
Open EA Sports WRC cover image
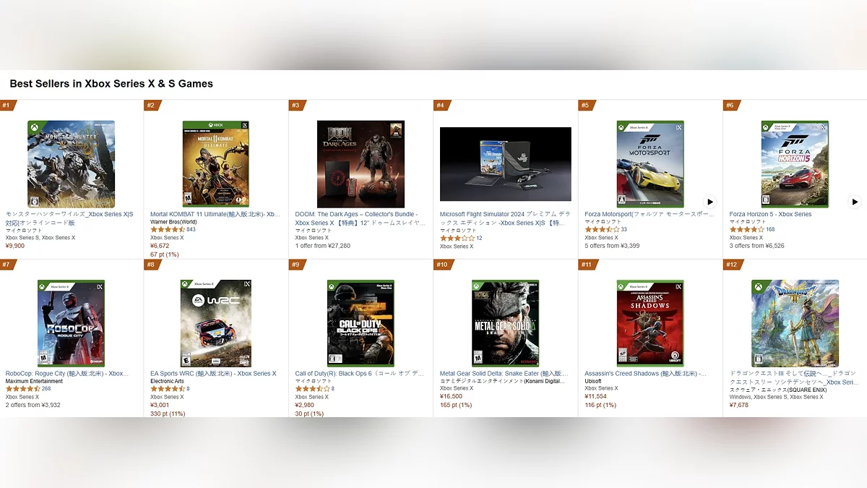pyautogui.click(x=216, y=323)
